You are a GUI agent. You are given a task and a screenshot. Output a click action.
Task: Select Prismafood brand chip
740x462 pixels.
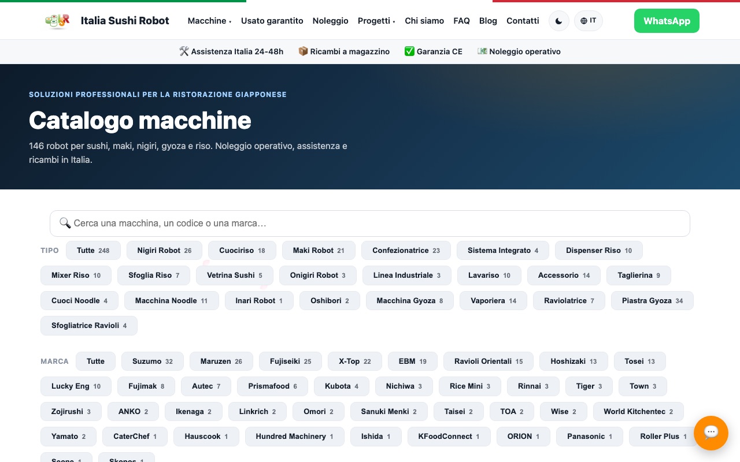point(272,386)
